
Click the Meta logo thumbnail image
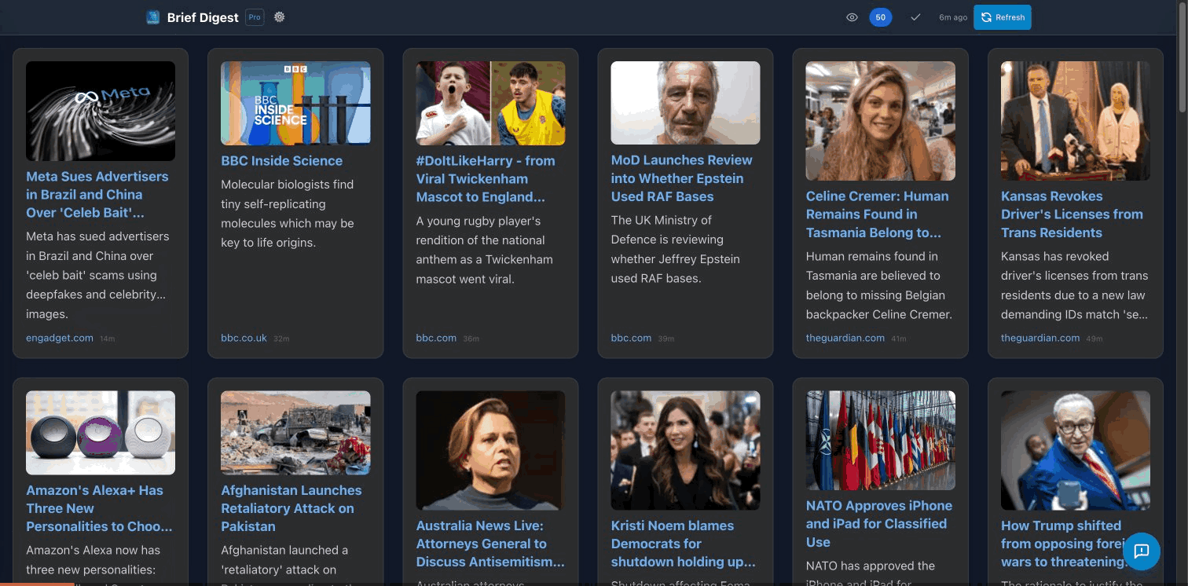pos(101,111)
